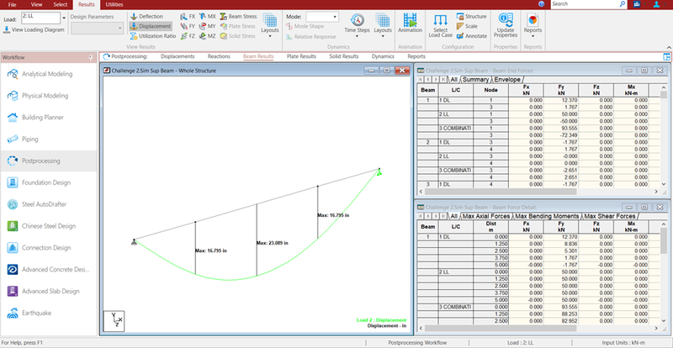
Task: Toggle the page layout icon at far right
Action: 666,56
